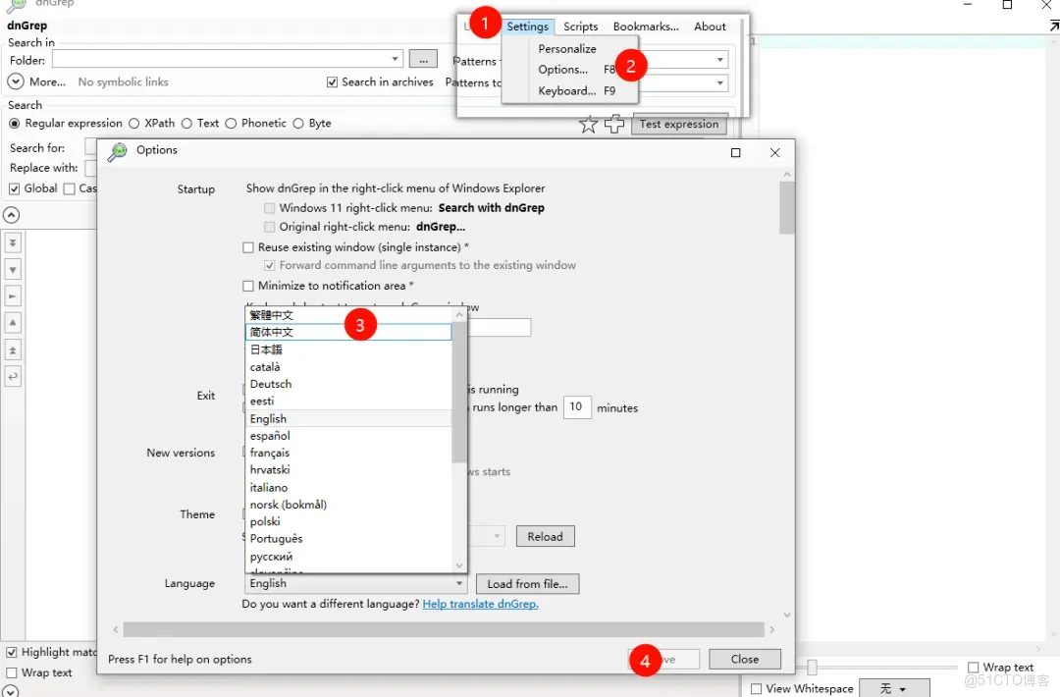
Task: Click the collapse minus icon in the left toolbar
Action: (x=13, y=296)
